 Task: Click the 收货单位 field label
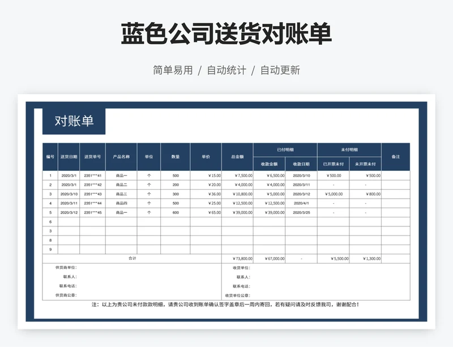pyautogui.click(x=242, y=268)
